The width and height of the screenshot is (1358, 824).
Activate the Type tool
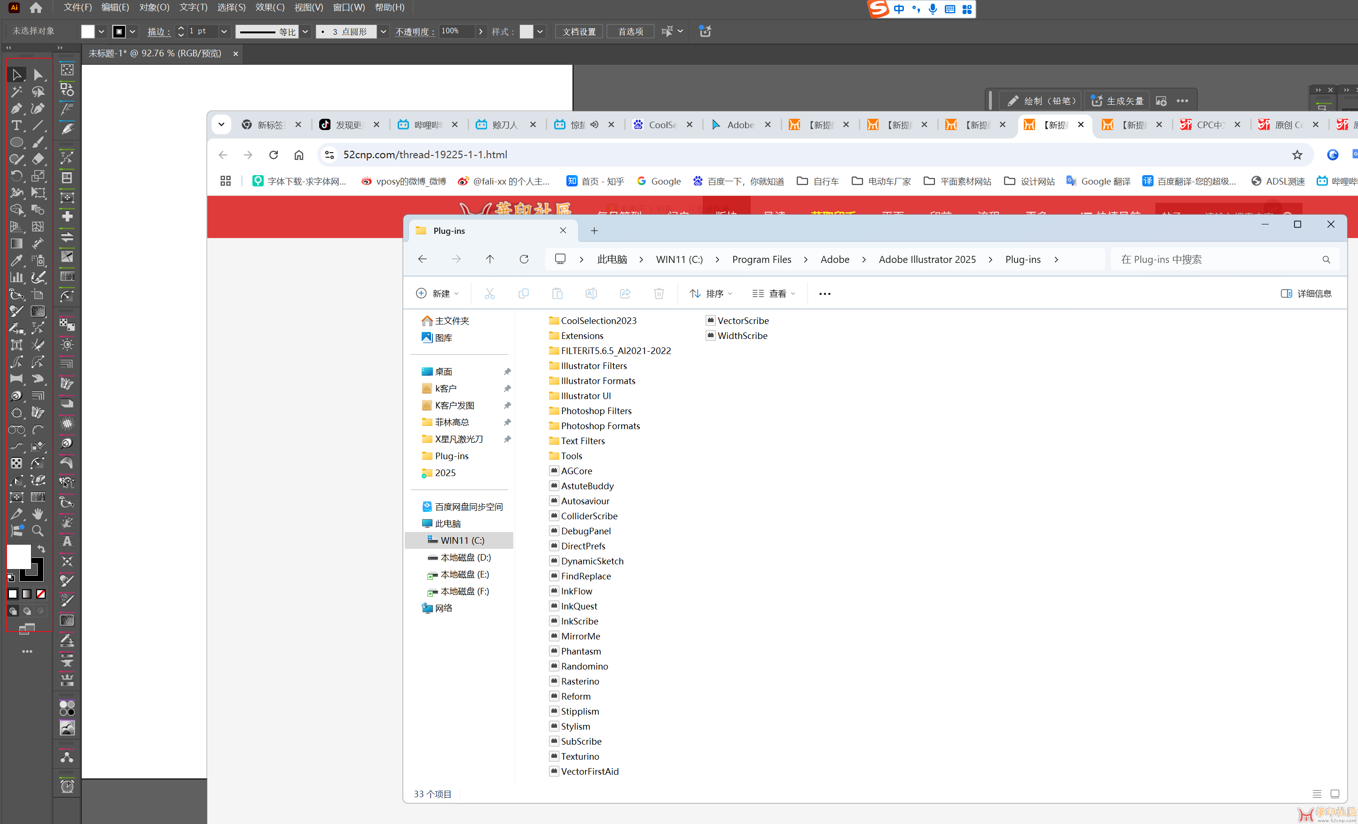pyautogui.click(x=16, y=125)
